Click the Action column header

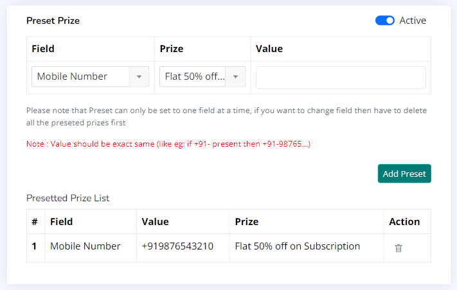click(404, 222)
